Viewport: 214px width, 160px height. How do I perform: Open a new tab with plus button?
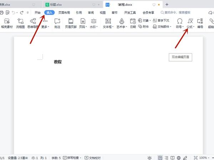[167, 5]
